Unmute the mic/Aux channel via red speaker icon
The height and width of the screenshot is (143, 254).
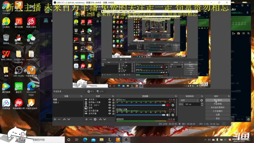(168, 105)
